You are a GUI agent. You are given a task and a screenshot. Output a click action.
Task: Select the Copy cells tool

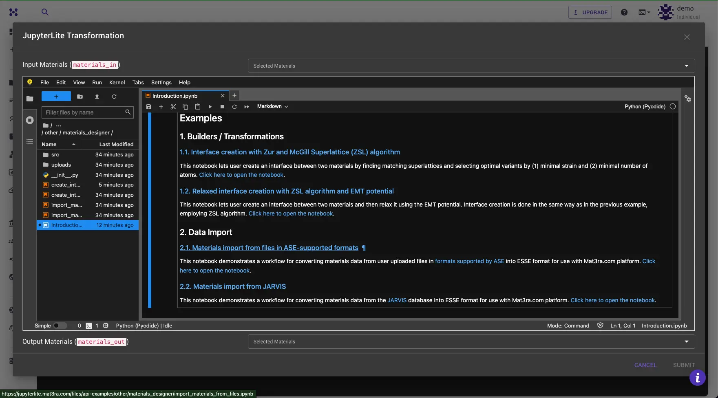186,106
